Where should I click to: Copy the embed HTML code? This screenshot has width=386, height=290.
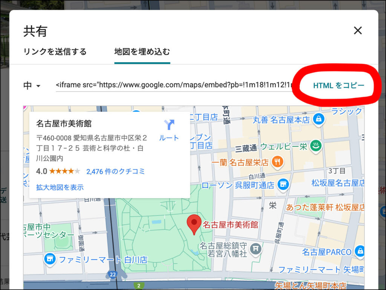pyautogui.click(x=339, y=85)
